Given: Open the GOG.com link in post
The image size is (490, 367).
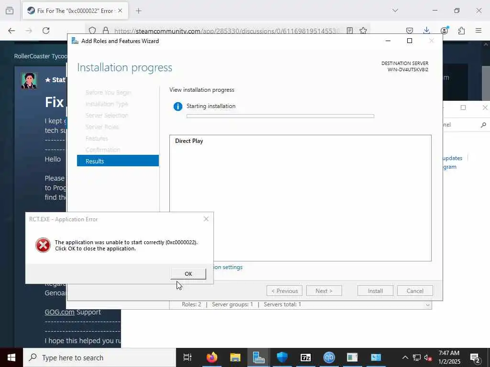Looking at the screenshot, I should (60, 312).
